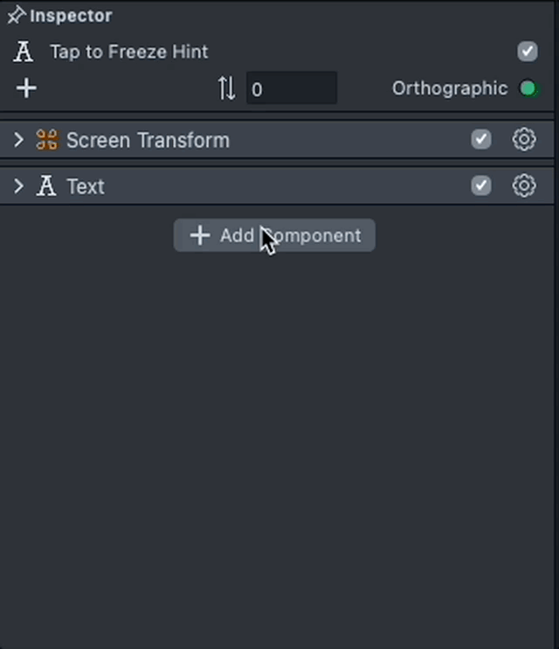Click the render order number field

[291, 89]
